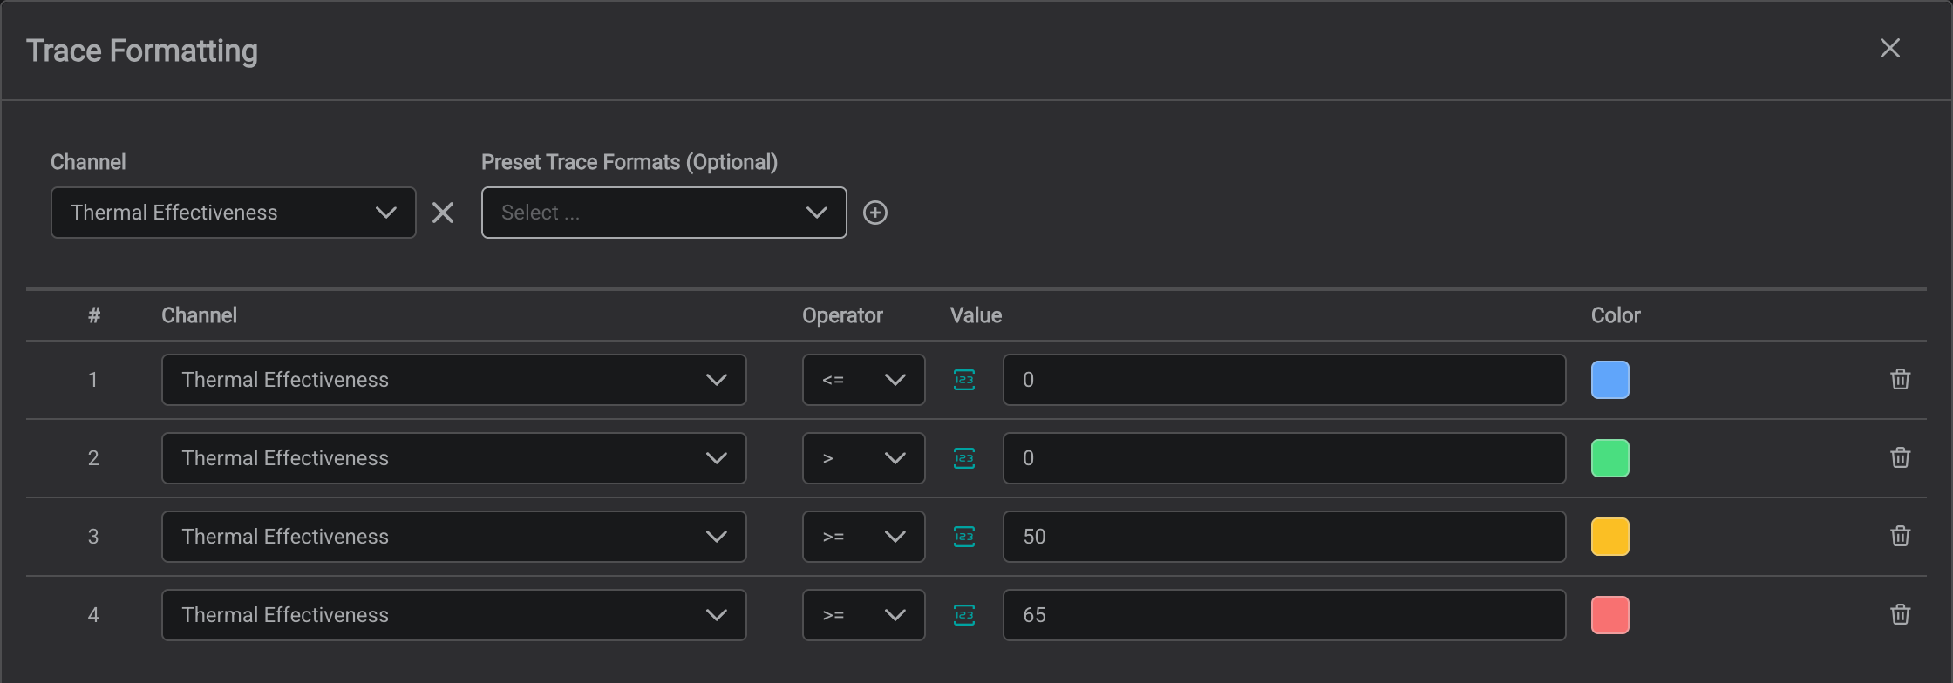
Task: Delete formatting rule row 1
Action: pos(1901,379)
